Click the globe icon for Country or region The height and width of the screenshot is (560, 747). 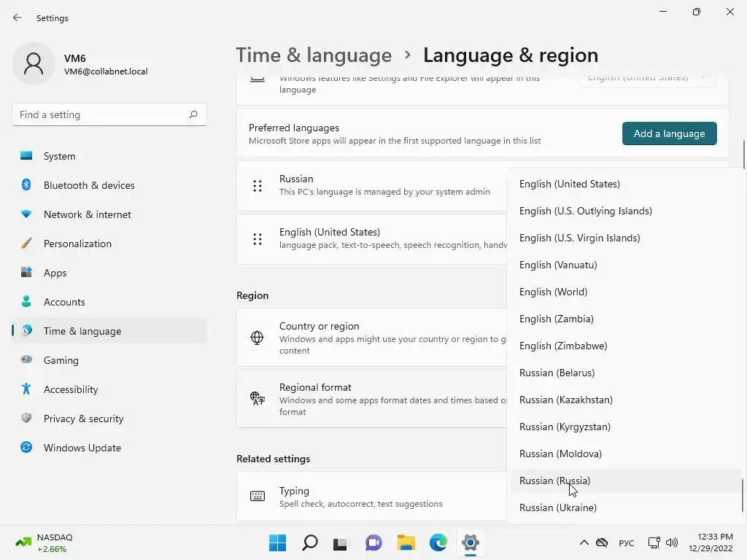pos(257,338)
